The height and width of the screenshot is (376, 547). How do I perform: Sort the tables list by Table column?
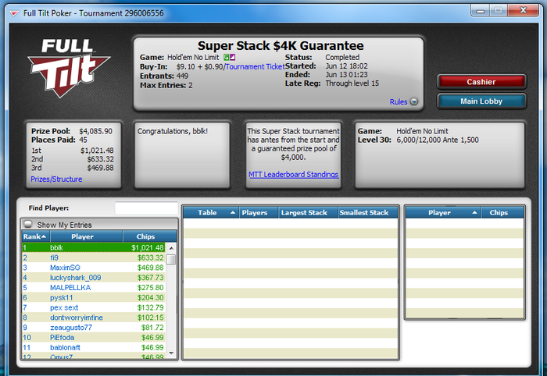point(211,213)
